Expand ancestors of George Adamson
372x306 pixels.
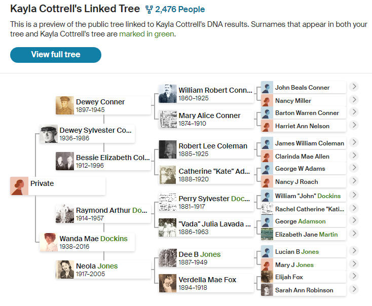coord(354,220)
